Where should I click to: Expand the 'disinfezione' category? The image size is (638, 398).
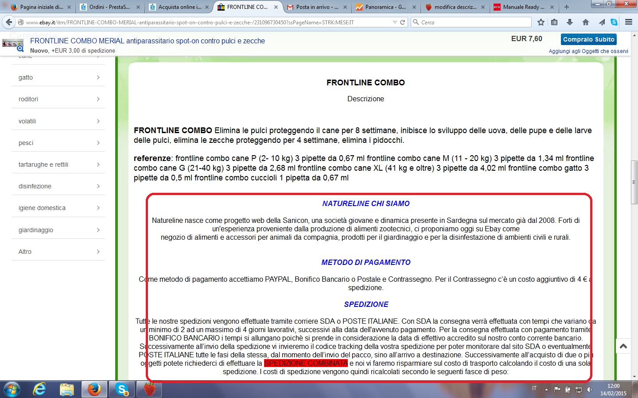click(x=58, y=186)
